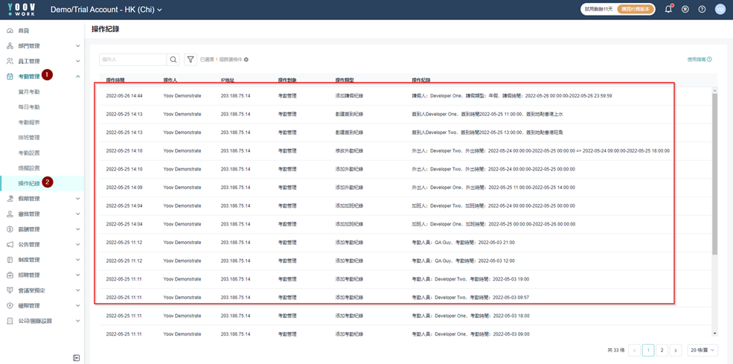The height and width of the screenshot is (364, 733).
Task: Expand 假期管理 chevron
Action: 78,198
